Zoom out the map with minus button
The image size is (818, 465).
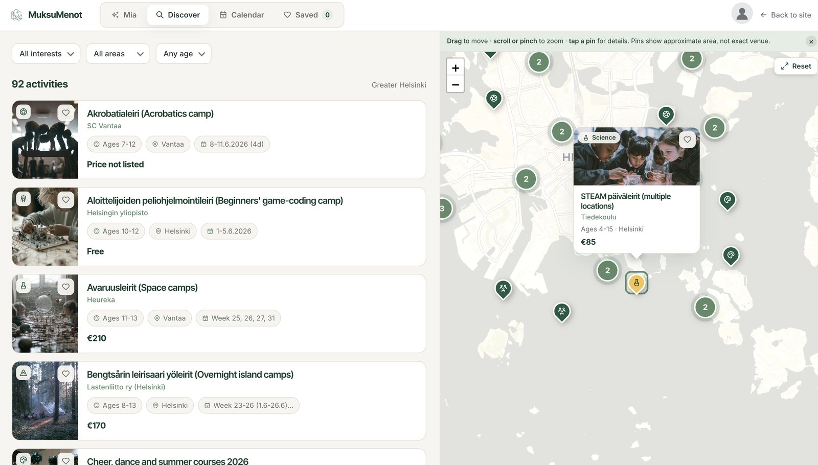pos(456,84)
